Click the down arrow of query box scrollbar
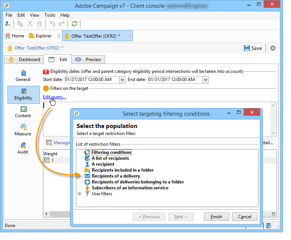This screenshot has width=291, height=240. click(273, 133)
